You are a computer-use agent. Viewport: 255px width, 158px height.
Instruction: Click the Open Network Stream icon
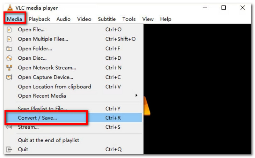(9, 68)
